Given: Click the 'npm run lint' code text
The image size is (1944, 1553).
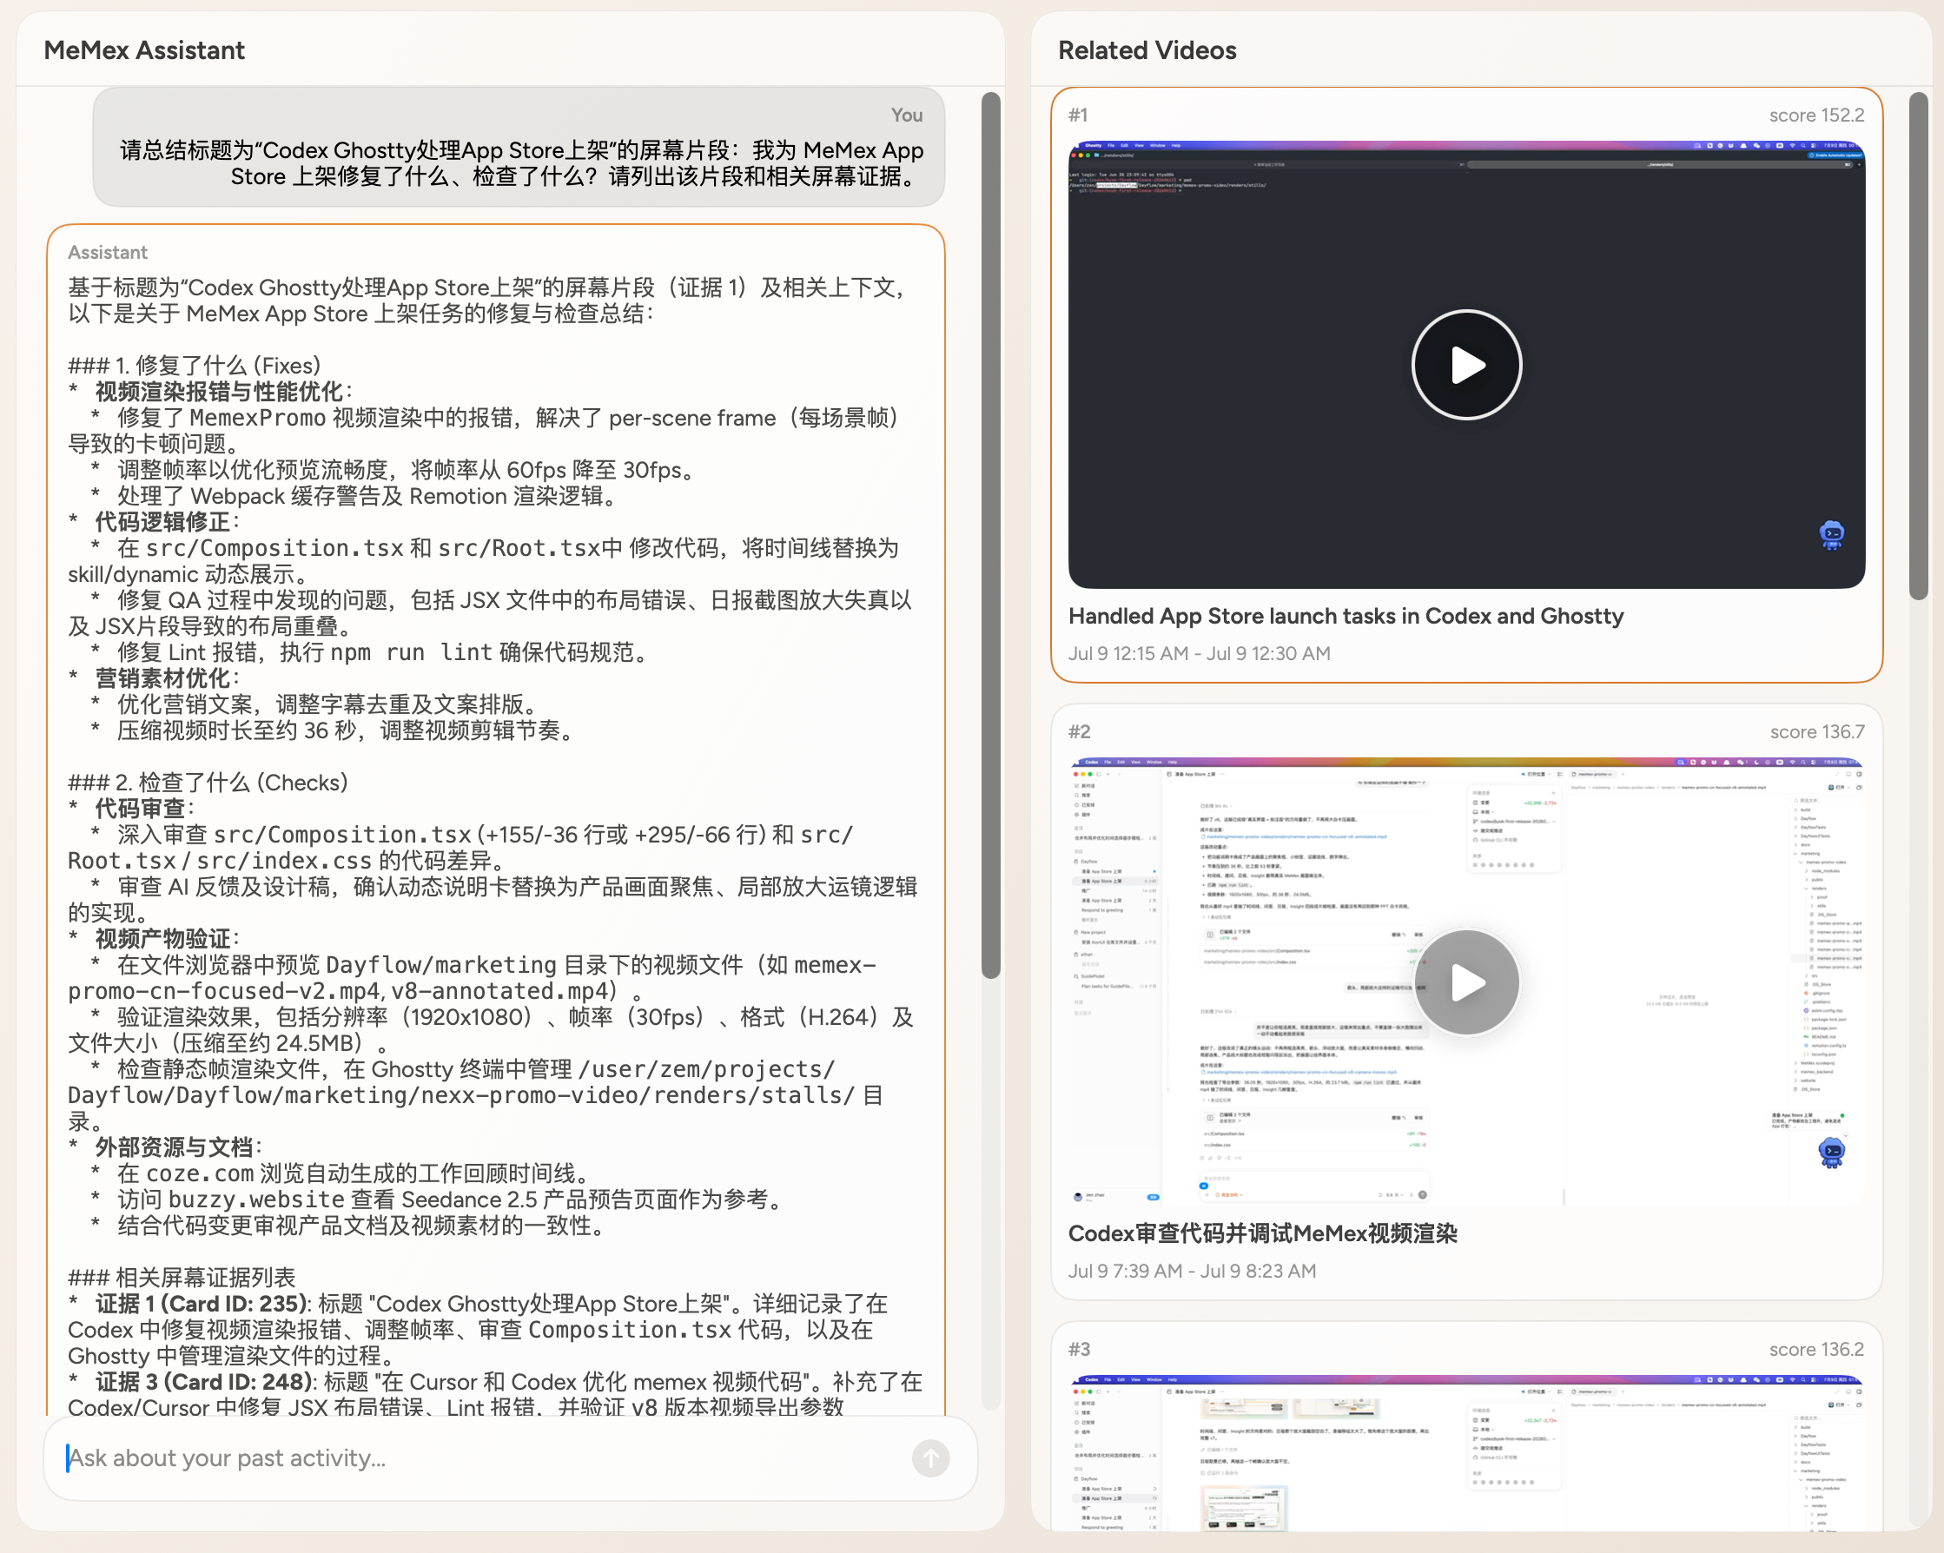Looking at the screenshot, I should click(x=411, y=652).
